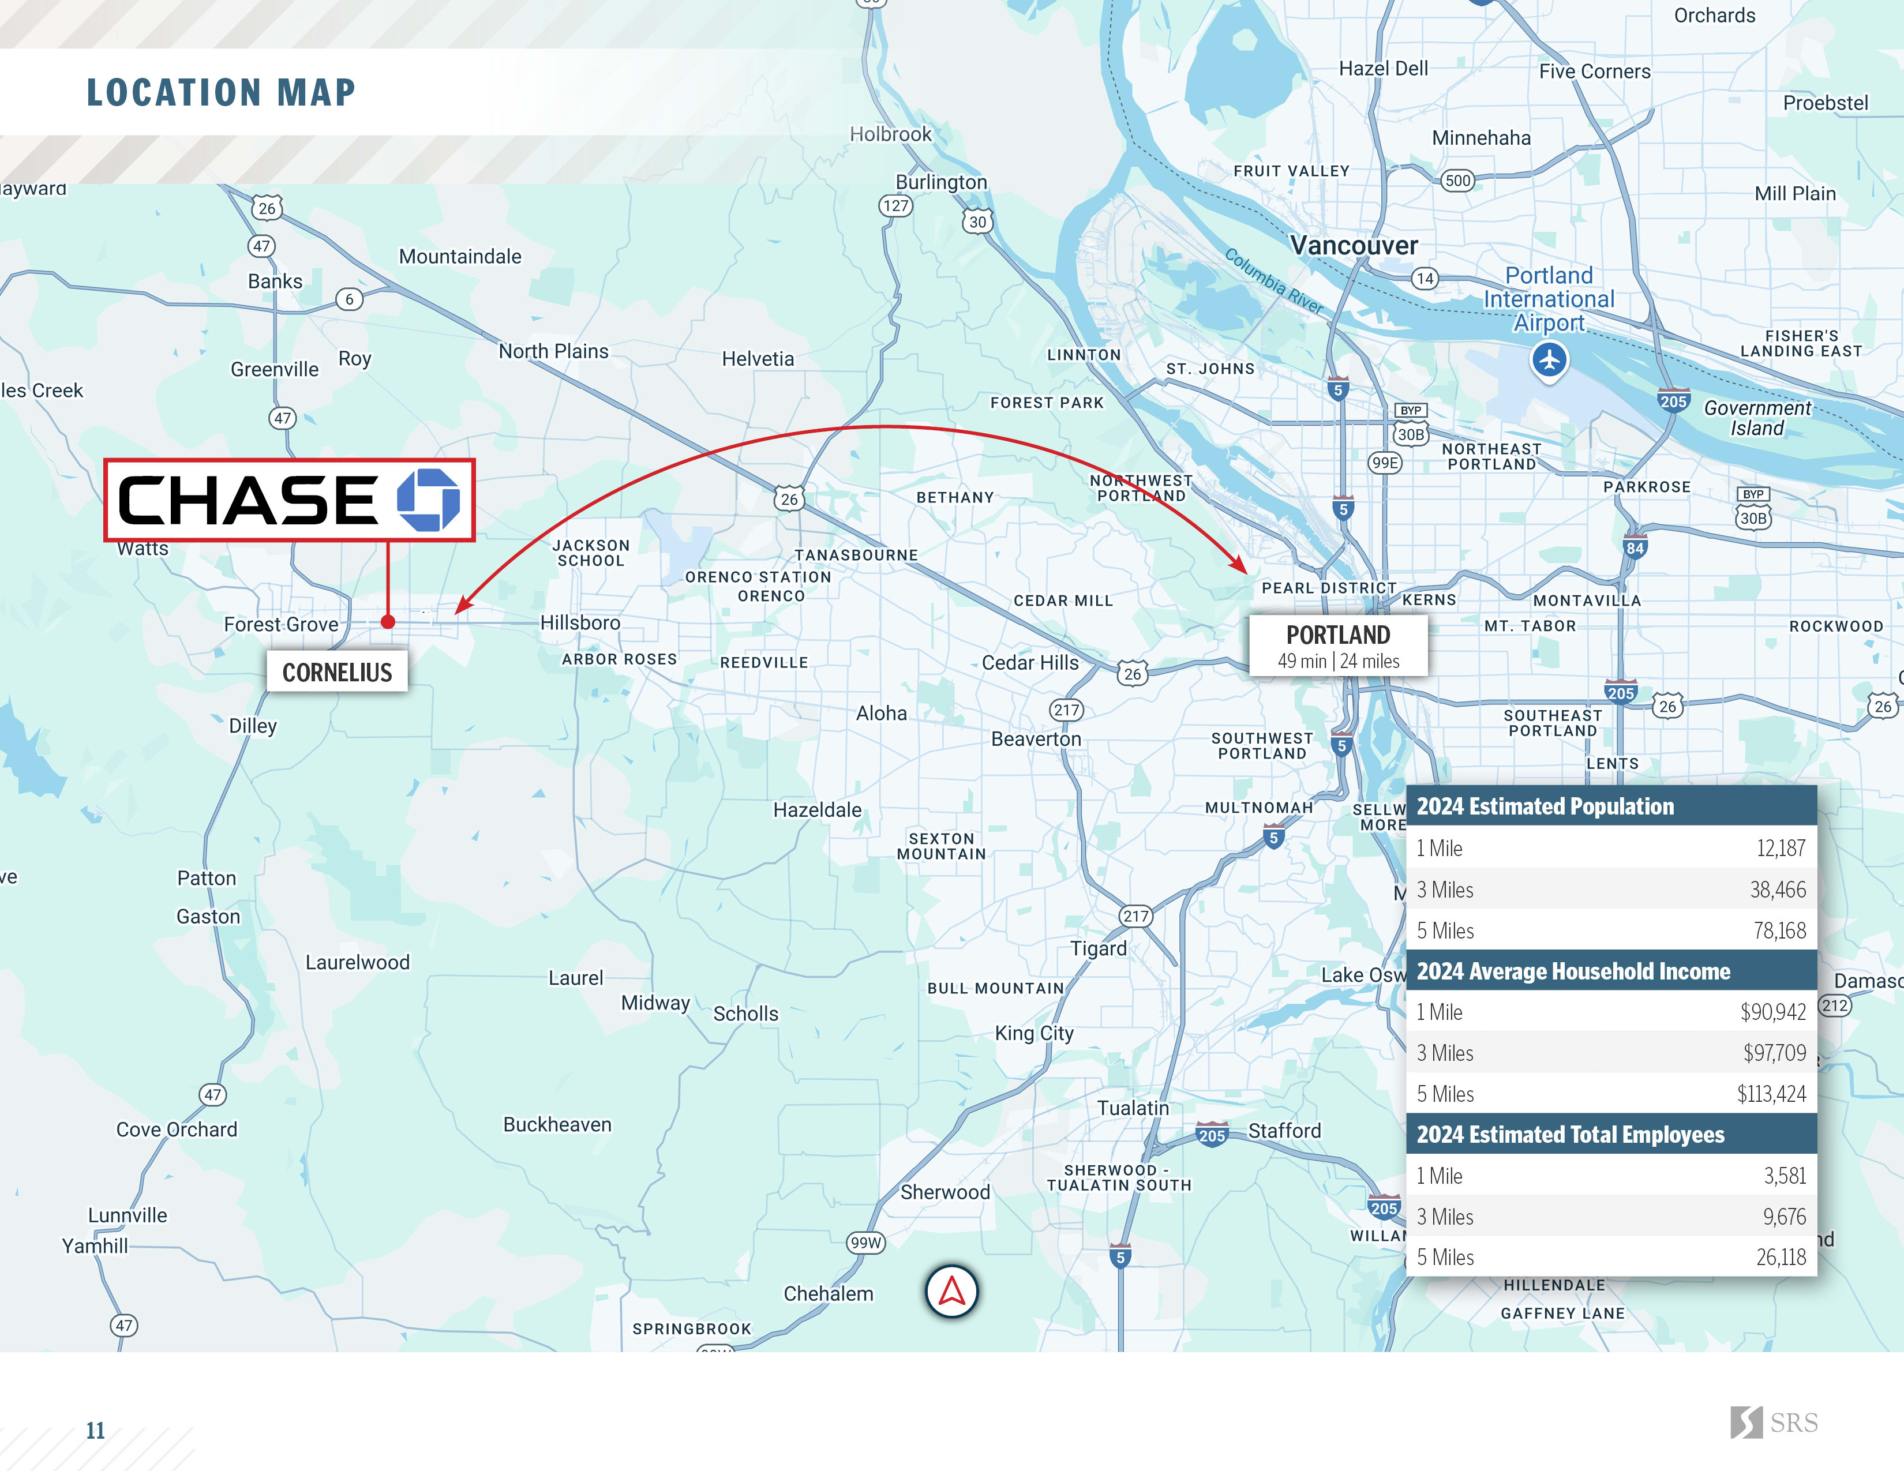1904x1471 pixels.
Task: Click the US 26 shield near Cedar Hills
Action: click(x=1133, y=673)
